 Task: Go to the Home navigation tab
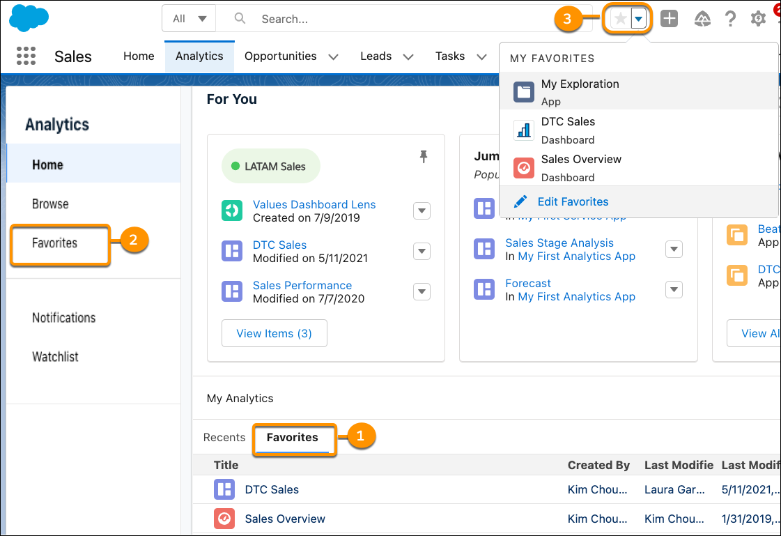(x=139, y=56)
